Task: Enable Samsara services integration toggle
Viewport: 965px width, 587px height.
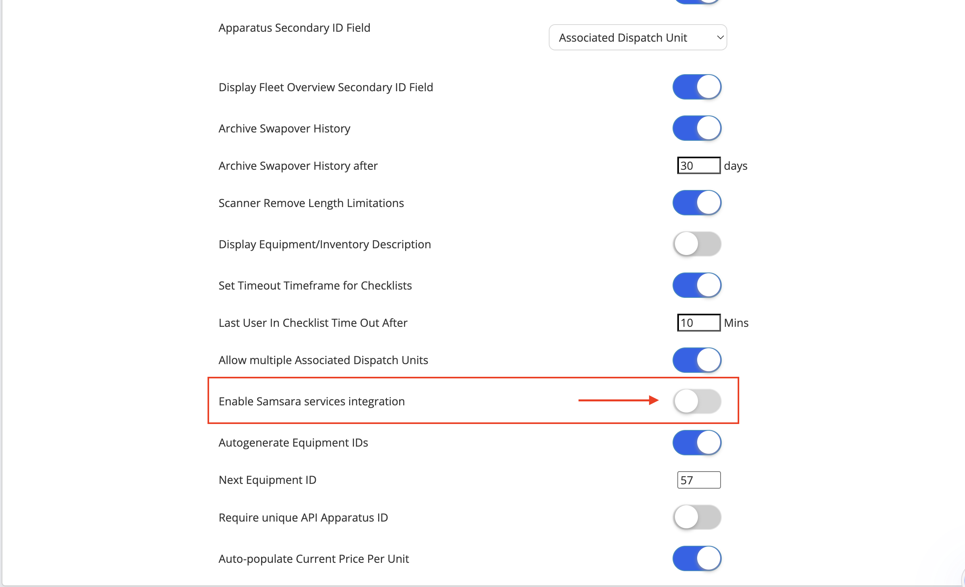Action: tap(697, 401)
